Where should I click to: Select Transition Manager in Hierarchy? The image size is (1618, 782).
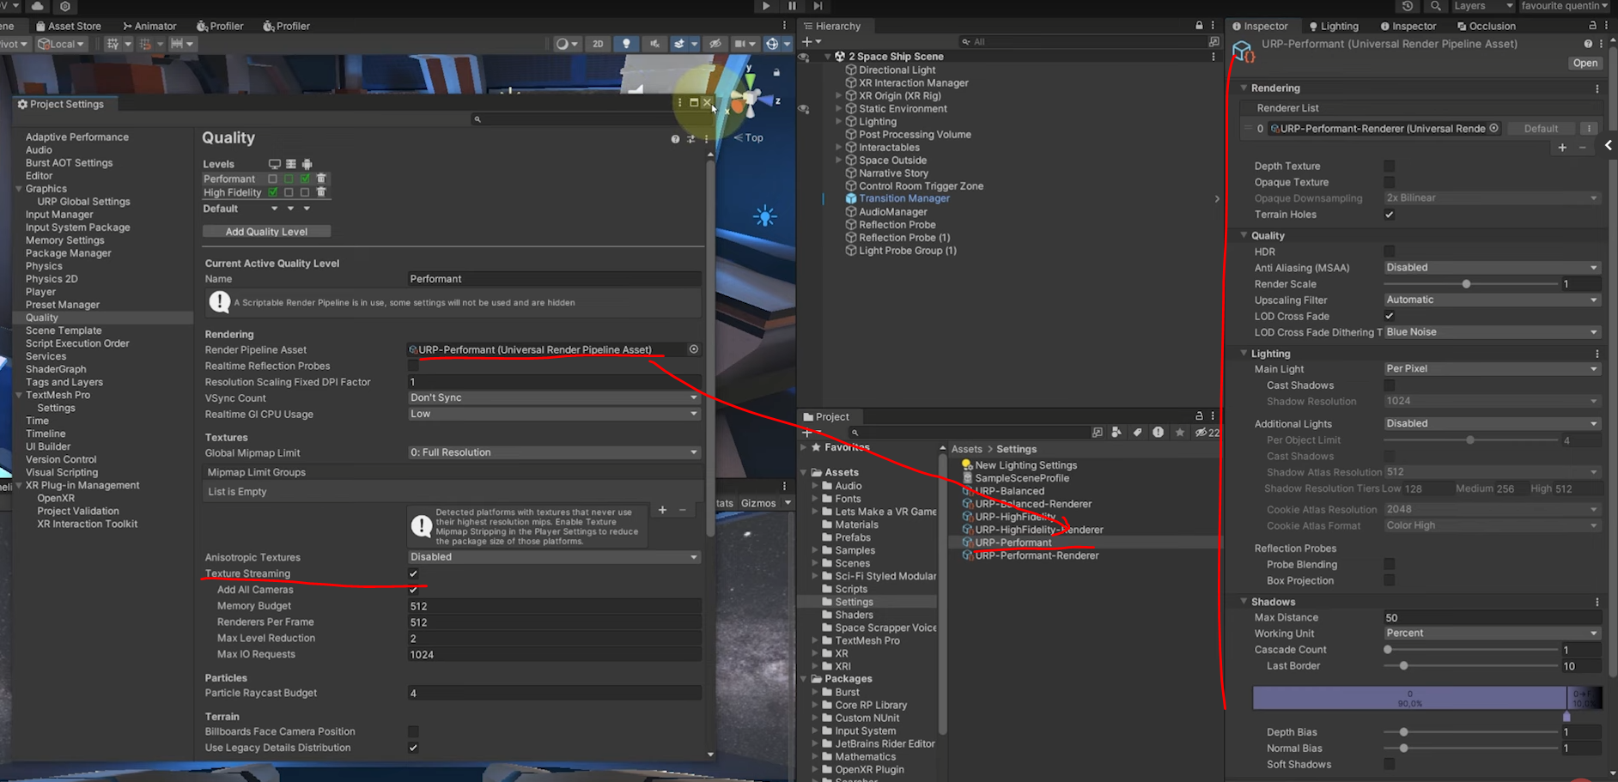[904, 198]
